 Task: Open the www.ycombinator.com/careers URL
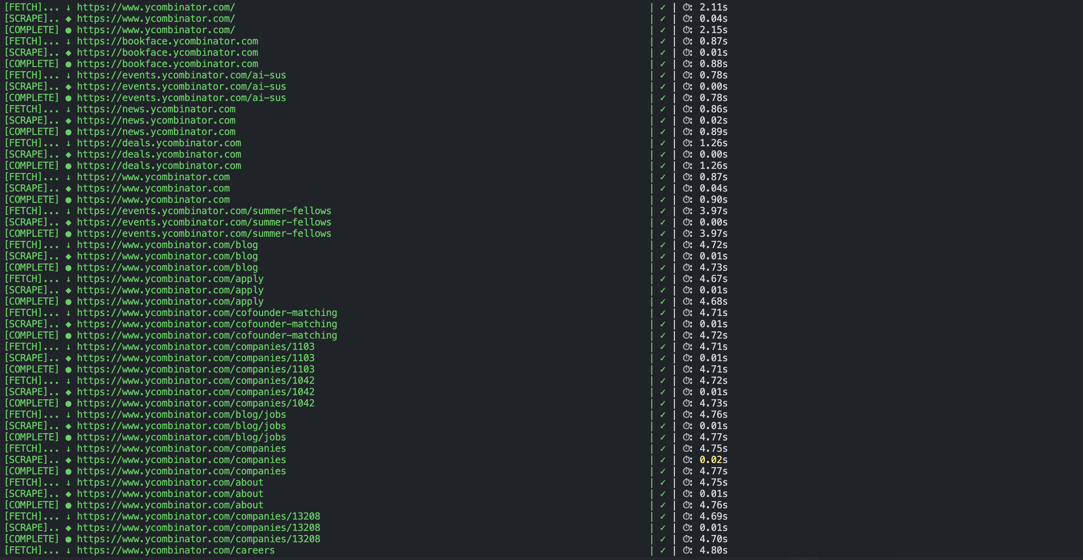176,551
